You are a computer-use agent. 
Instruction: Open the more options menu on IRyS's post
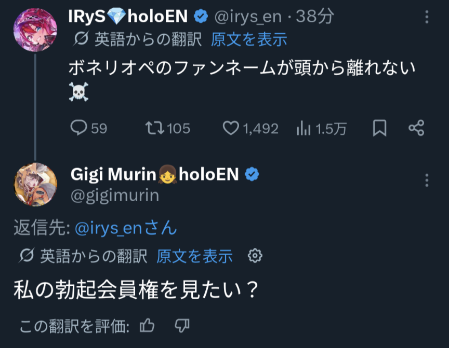427,18
